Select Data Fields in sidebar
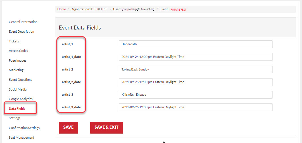 [17, 109]
